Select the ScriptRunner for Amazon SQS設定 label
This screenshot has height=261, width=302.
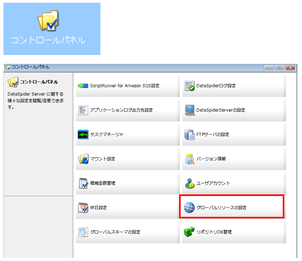pyautogui.click(x=125, y=86)
